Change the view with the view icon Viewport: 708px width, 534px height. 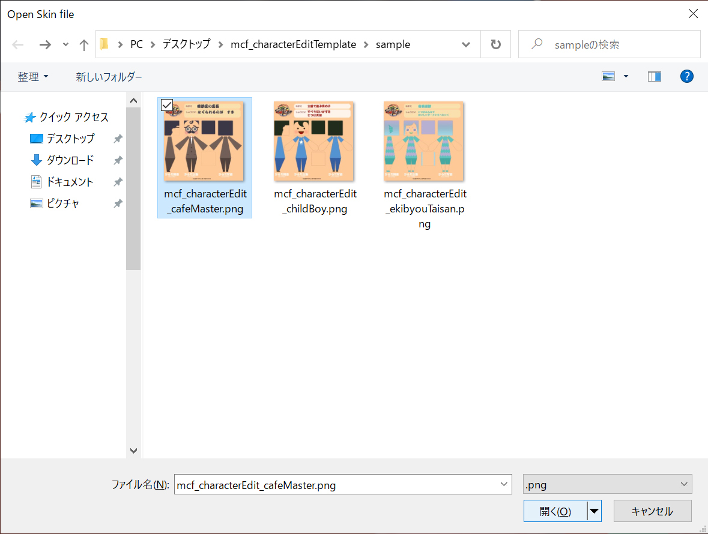click(x=608, y=77)
